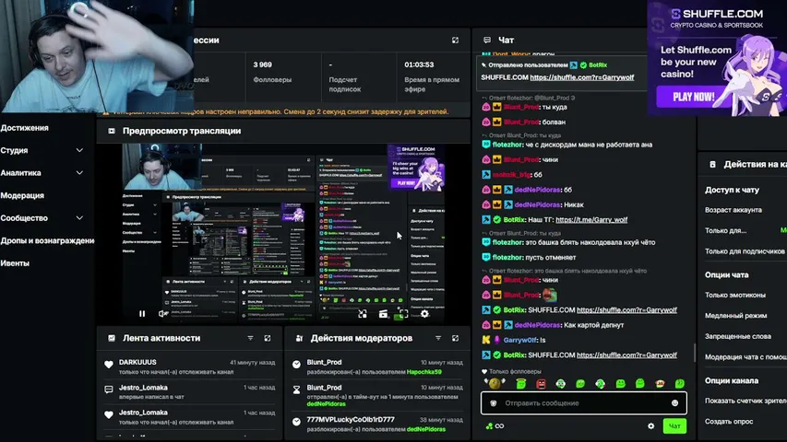Click PLAY NOW! on Shuffle.com banner

coord(693,97)
